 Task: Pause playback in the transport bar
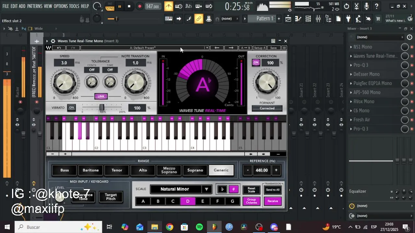[119, 6]
